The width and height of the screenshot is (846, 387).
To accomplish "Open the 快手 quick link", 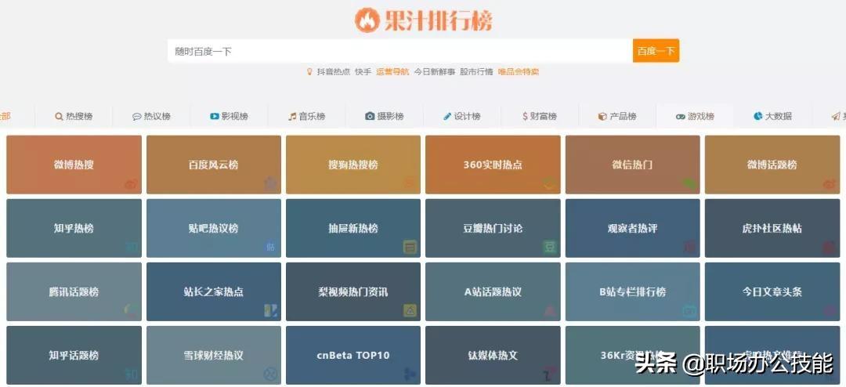I will tap(363, 72).
